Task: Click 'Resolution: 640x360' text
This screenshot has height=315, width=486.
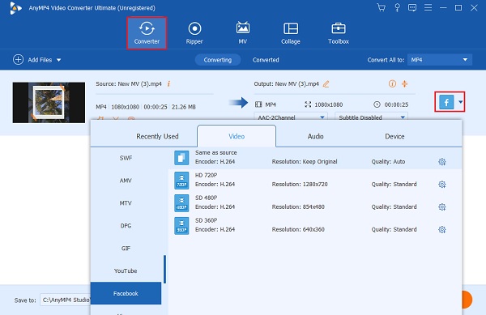Action: [298, 229]
